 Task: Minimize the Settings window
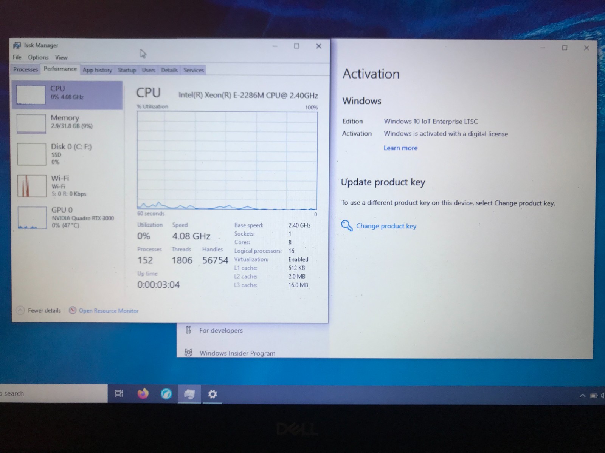tap(543, 48)
